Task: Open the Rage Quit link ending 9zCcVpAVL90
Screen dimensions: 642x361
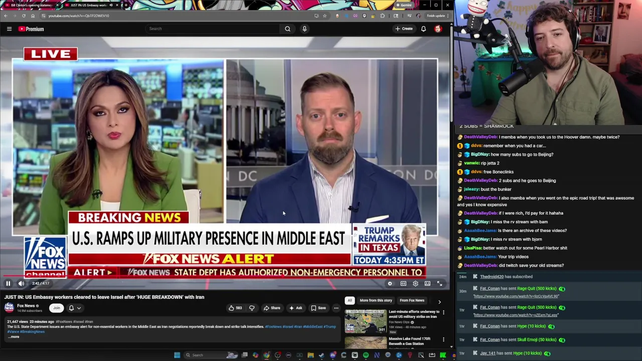Action: [516, 296]
